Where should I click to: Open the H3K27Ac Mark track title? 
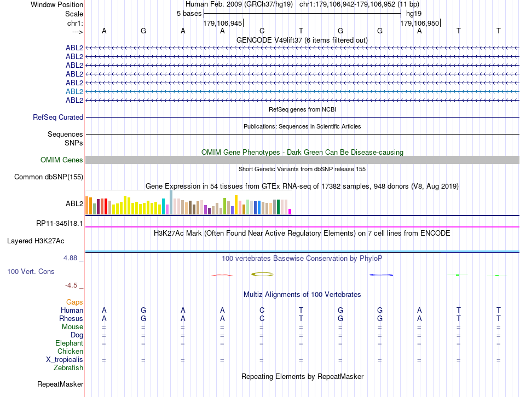point(302,233)
